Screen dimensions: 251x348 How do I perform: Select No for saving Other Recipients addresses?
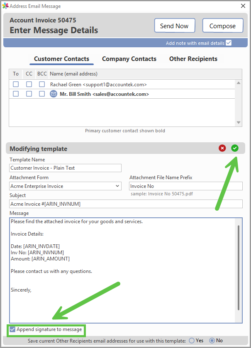(x=212, y=341)
